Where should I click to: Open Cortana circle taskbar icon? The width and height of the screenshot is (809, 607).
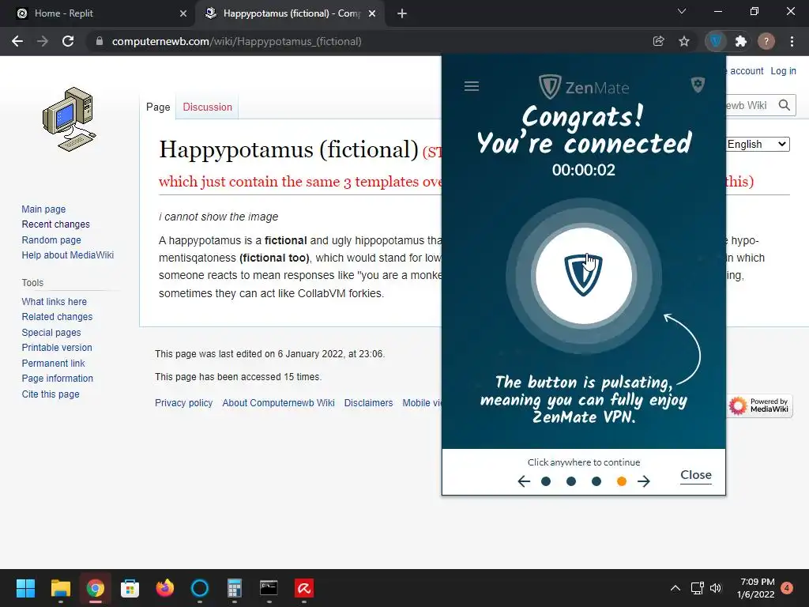200,588
